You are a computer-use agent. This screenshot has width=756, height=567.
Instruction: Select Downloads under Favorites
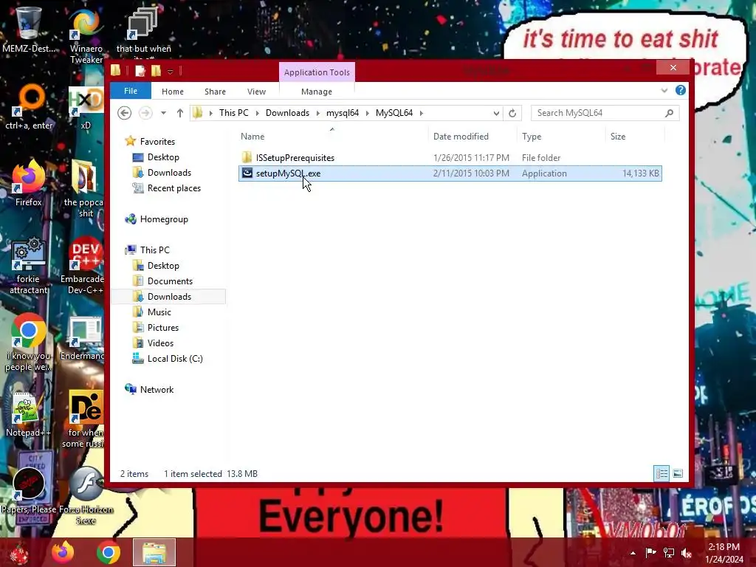[169, 173]
